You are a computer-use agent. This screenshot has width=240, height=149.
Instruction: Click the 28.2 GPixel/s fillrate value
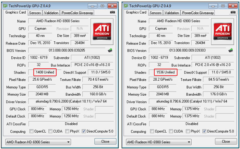coord(163,80)
